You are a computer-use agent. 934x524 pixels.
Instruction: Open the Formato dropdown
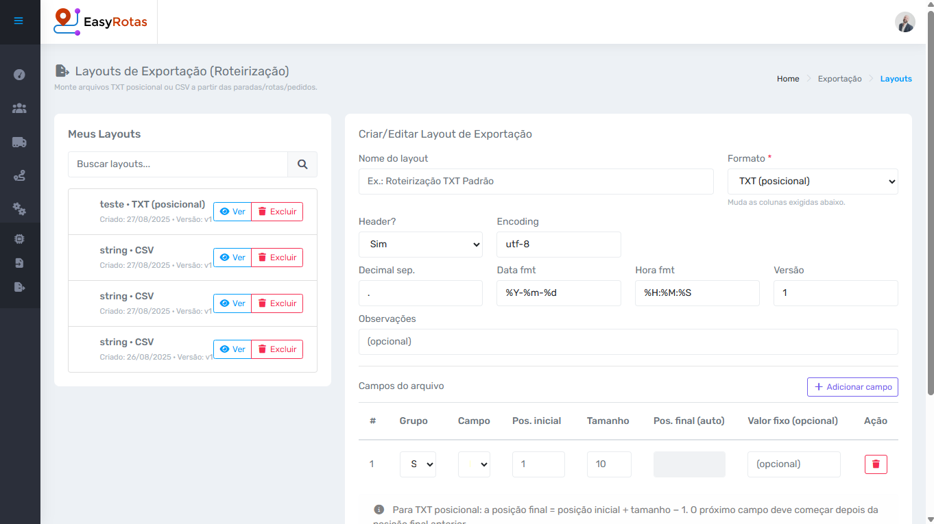[813, 182]
